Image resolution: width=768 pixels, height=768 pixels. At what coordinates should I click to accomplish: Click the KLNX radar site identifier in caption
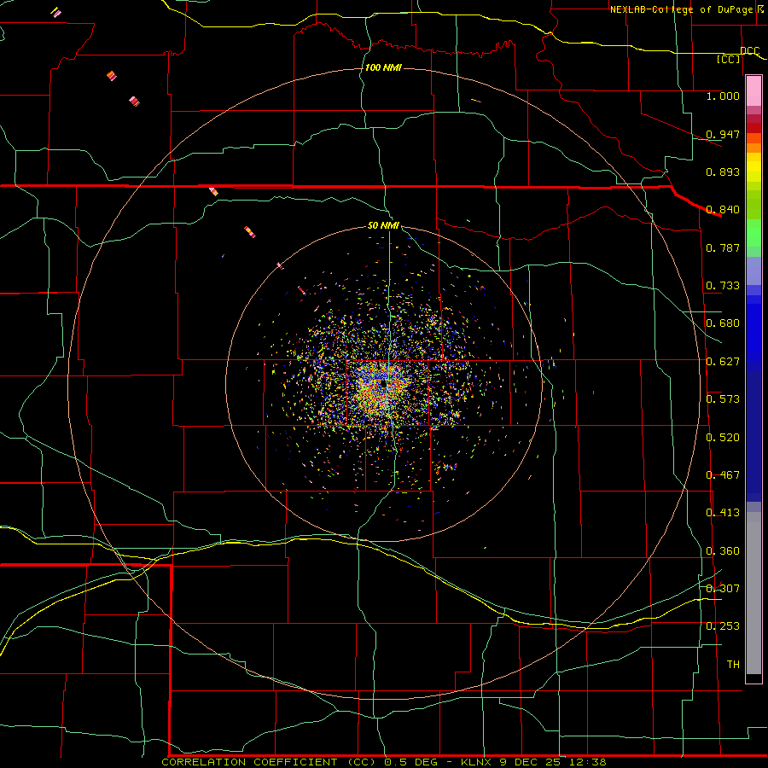(x=478, y=762)
